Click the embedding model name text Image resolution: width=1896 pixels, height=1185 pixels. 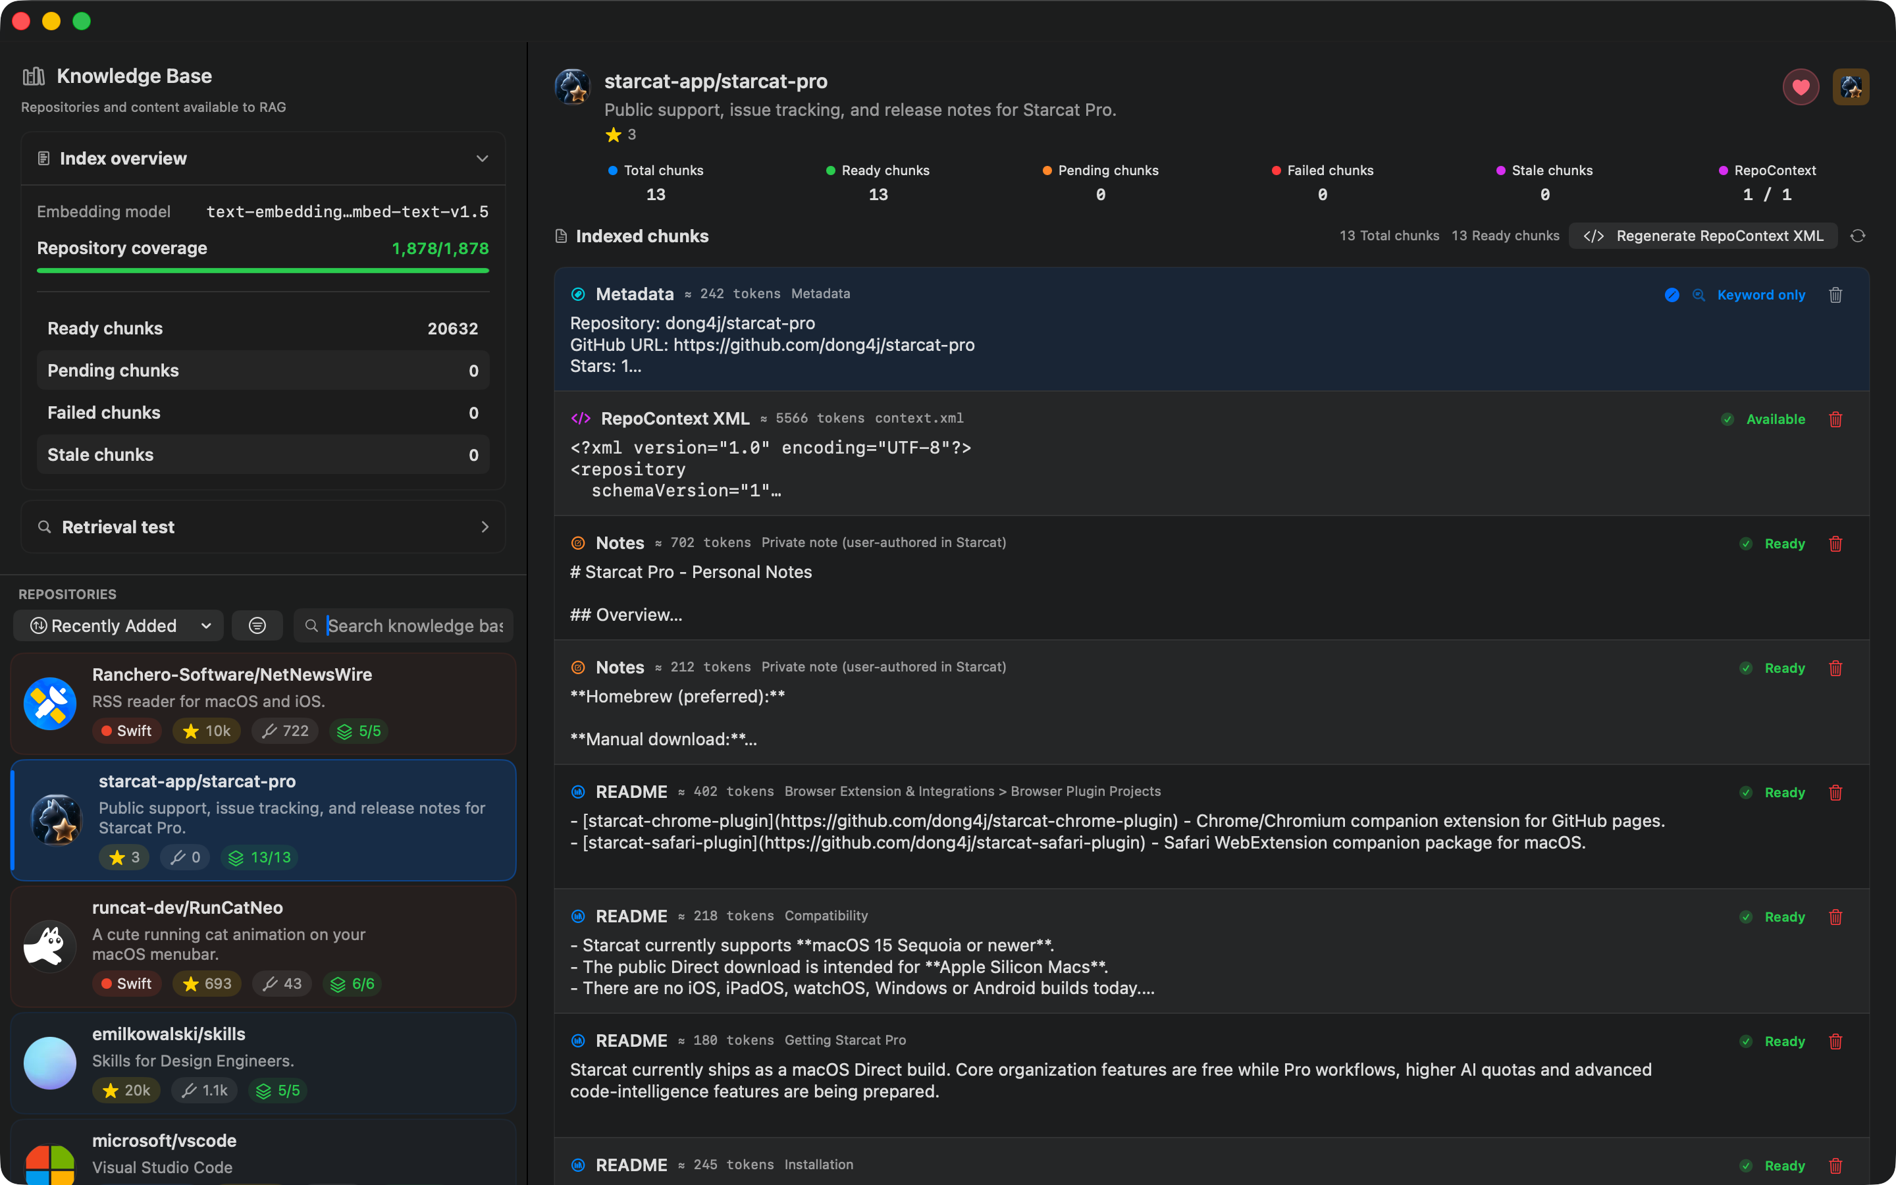pos(347,211)
